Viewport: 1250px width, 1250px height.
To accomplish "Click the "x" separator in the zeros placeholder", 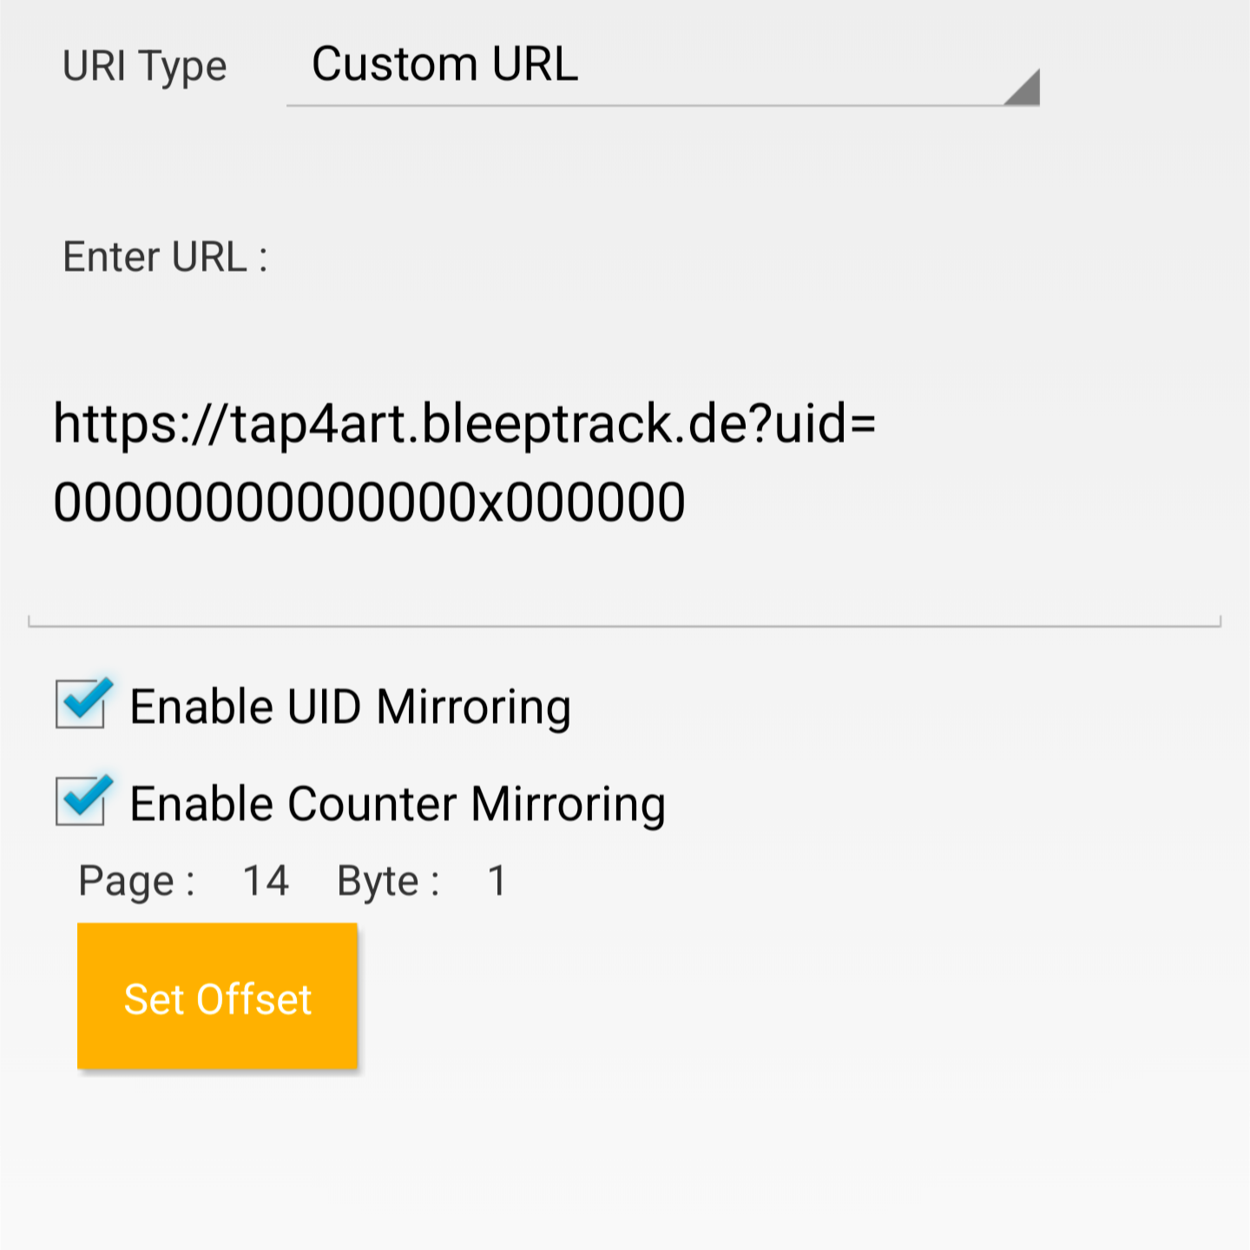I will (x=492, y=504).
